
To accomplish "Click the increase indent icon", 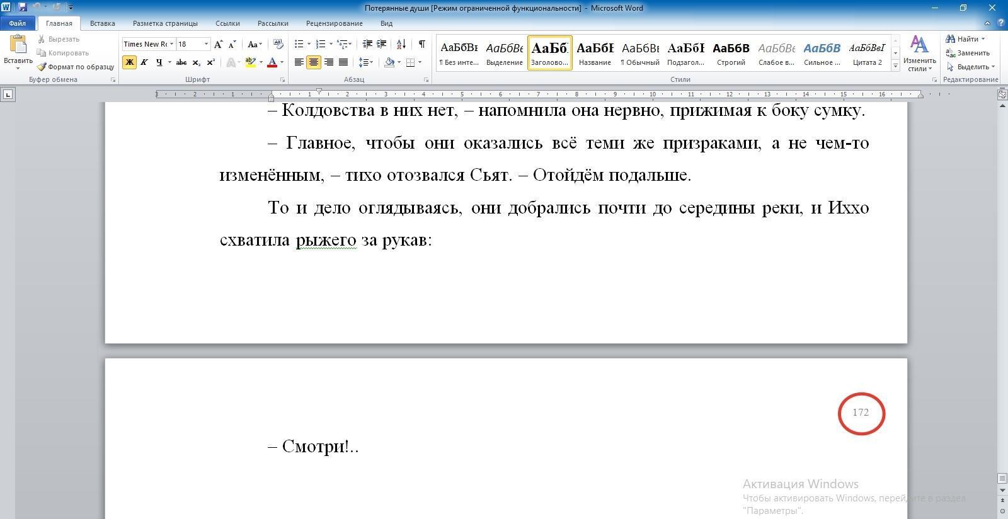I will point(381,44).
